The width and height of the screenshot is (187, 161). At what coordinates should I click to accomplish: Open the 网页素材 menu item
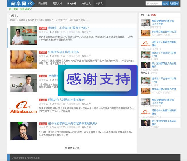57,3
